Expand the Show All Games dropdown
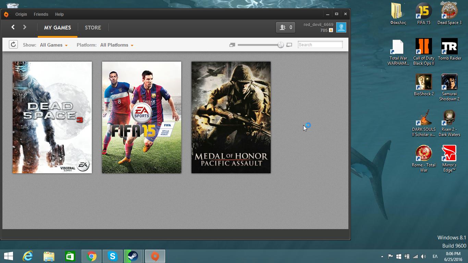 click(x=53, y=45)
